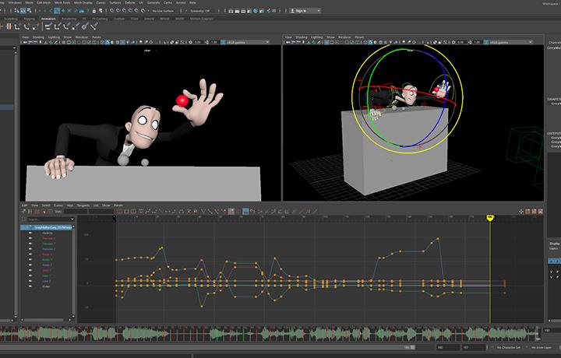Select Translate Y channel in Graph Editor
561x358 pixels.
[x=48, y=244]
